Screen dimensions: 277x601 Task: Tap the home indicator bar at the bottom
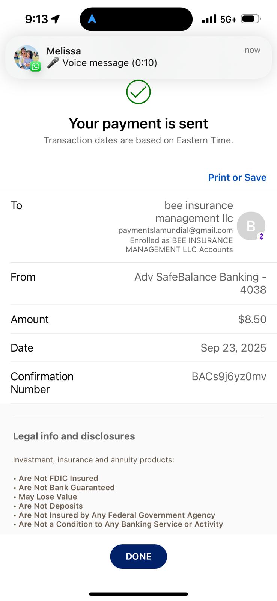[138, 594]
